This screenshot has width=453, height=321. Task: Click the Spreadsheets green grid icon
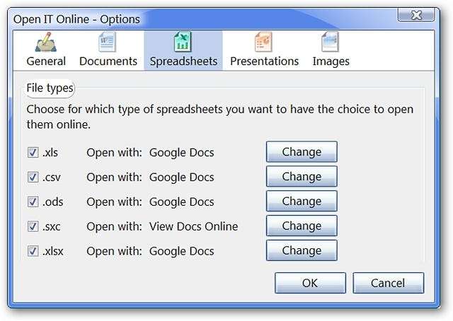183,42
